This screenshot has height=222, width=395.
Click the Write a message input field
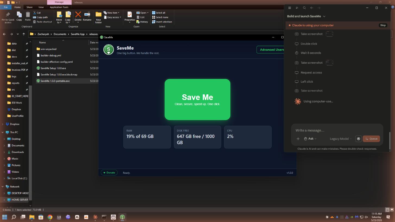point(337,130)
